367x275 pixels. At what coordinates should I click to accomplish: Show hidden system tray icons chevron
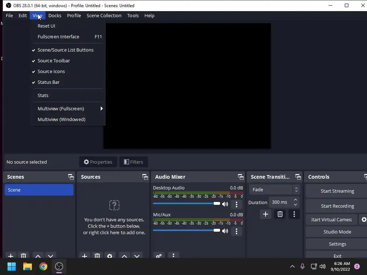pos(292,266)
